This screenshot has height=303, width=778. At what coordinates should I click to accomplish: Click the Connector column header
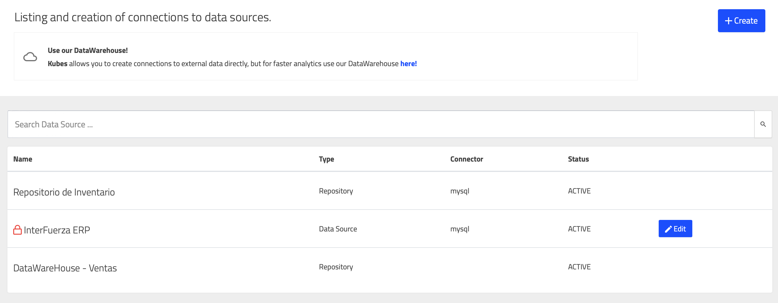466,159
